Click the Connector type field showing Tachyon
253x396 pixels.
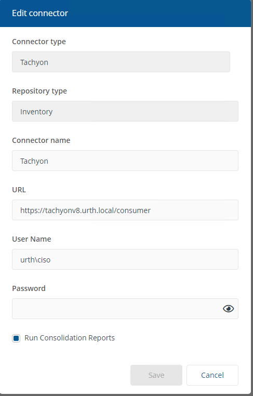[121, 62]
